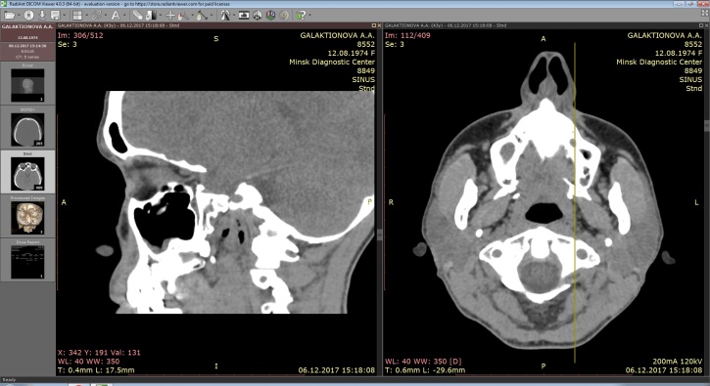Expand the help icon dropdown arrow

309,15
